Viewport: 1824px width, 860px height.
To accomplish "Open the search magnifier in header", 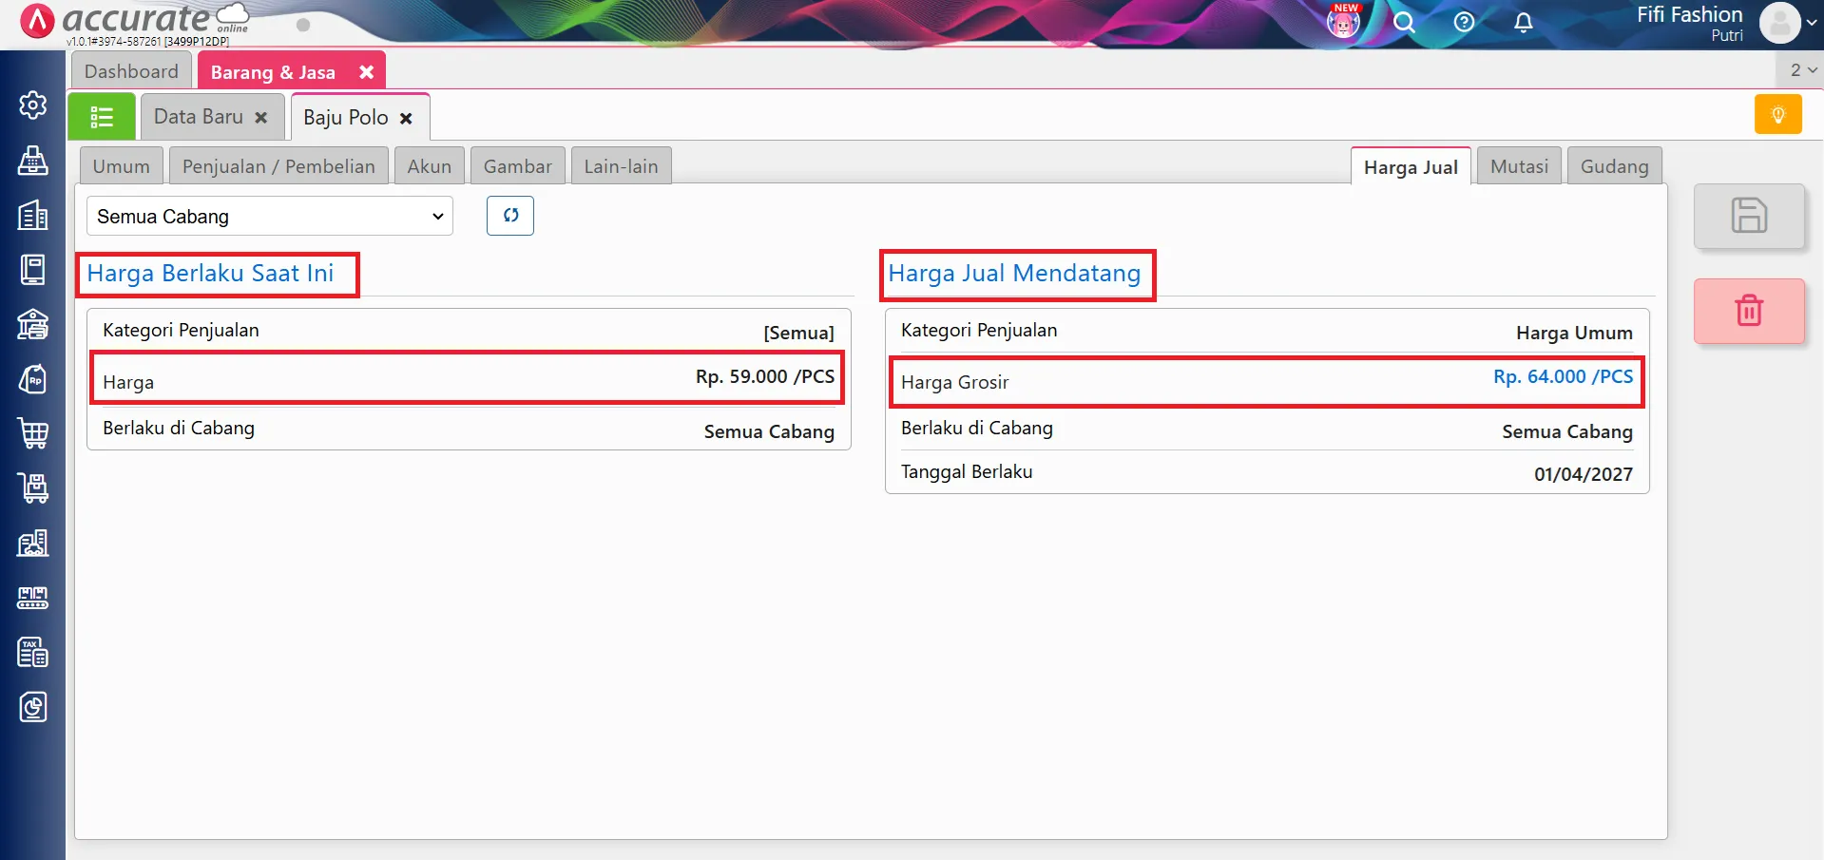I will 1404,22.
